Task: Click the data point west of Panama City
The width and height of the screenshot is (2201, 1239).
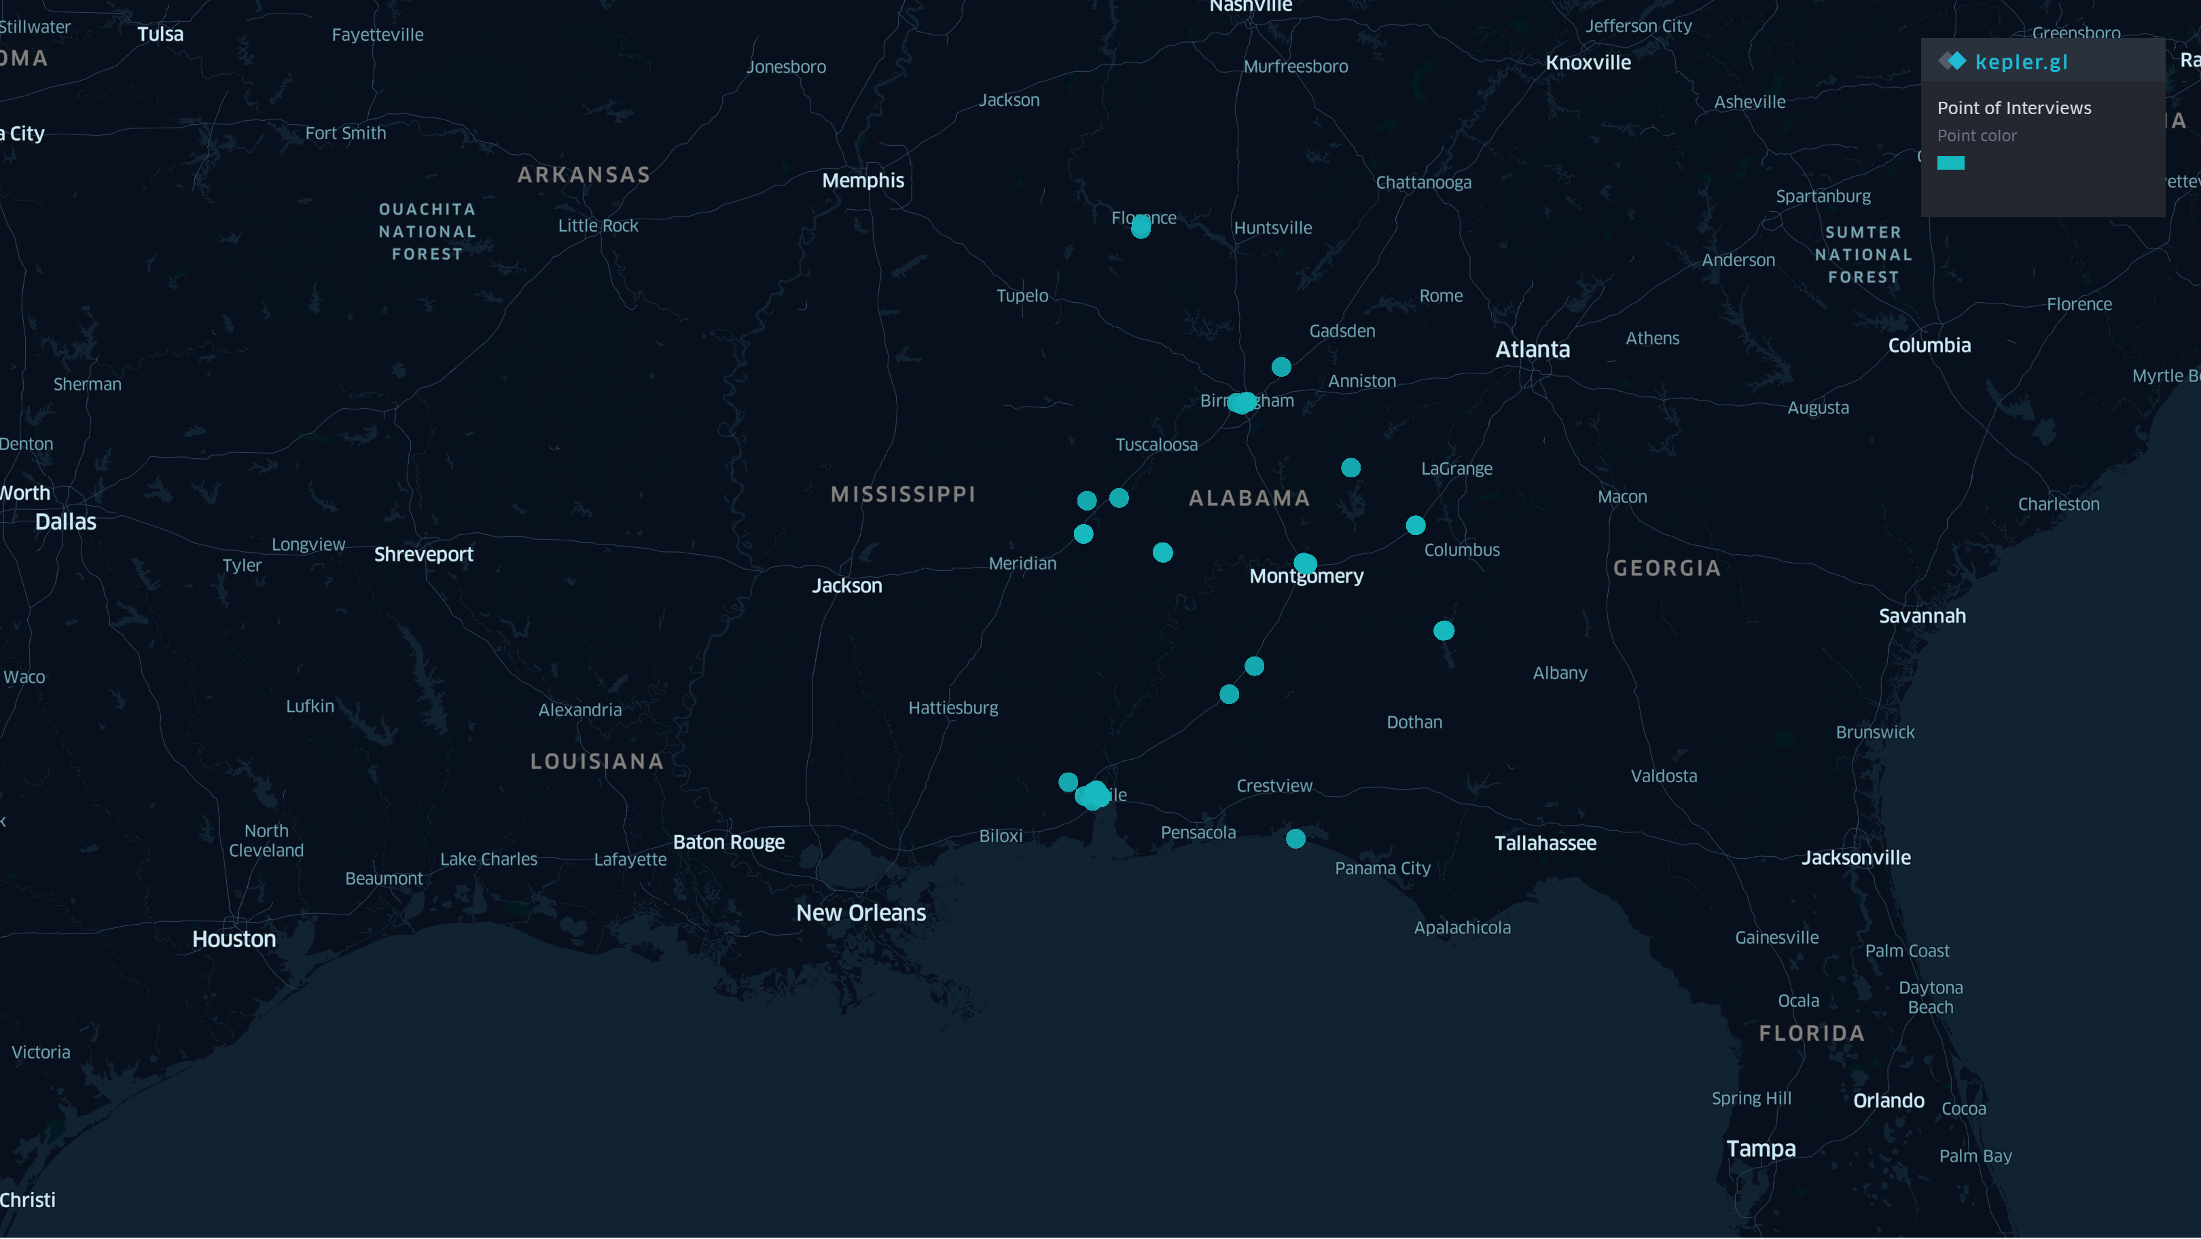Action: (x=1295, y=838)
